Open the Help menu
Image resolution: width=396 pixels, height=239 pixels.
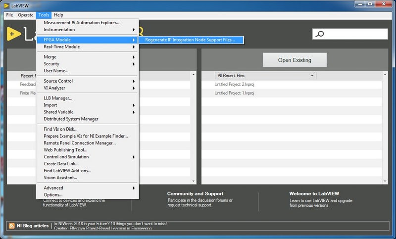(x=58, y=15)
